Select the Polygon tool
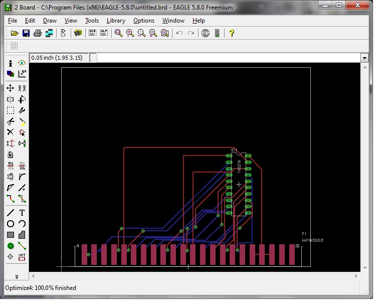385x308 pixels. 22,235
